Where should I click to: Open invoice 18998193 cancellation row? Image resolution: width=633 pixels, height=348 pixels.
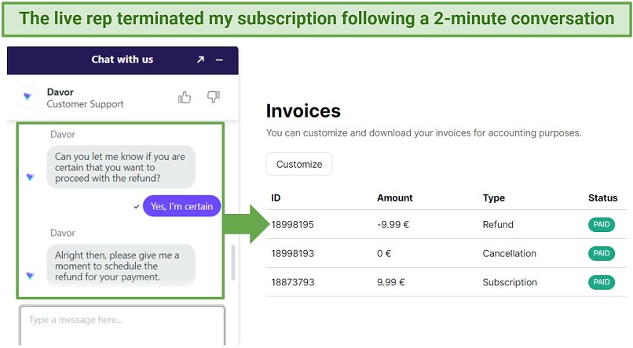coord(293,254)
